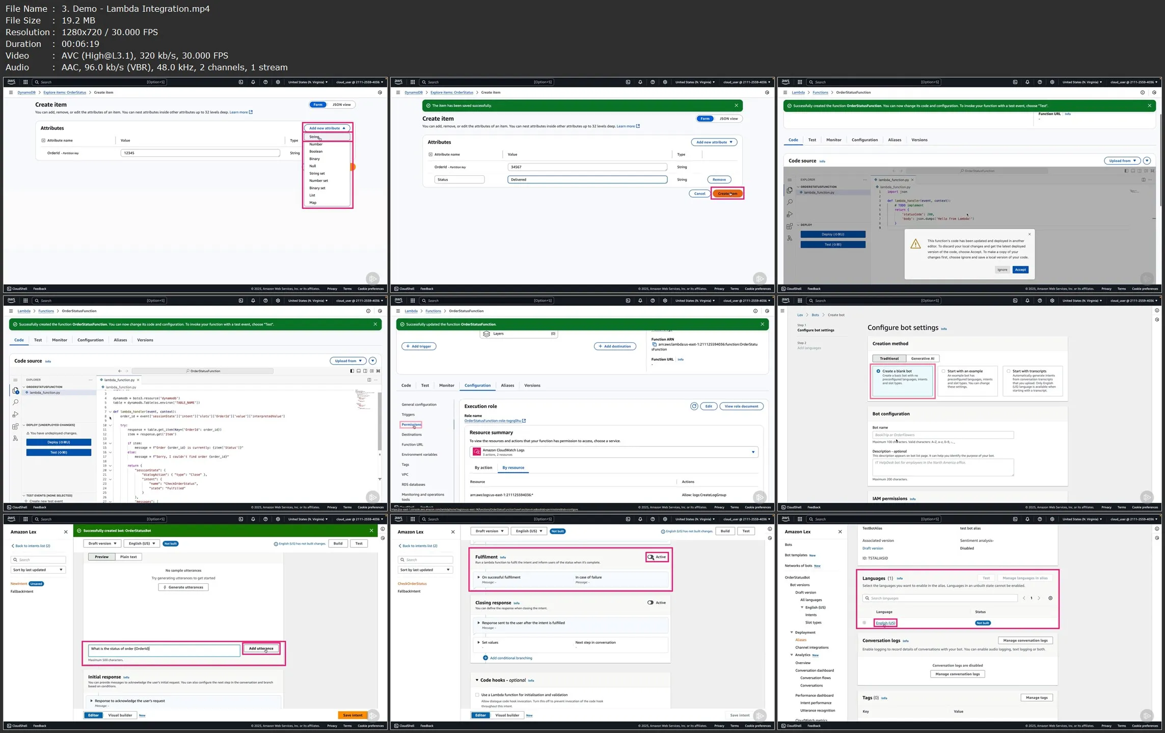Expand Set values section

[478, 642]
